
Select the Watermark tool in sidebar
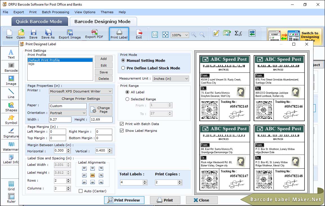10,147
